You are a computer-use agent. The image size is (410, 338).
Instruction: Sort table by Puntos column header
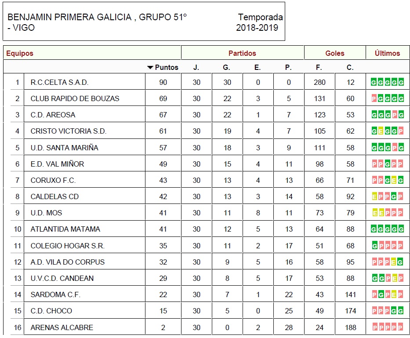[167, 68]
